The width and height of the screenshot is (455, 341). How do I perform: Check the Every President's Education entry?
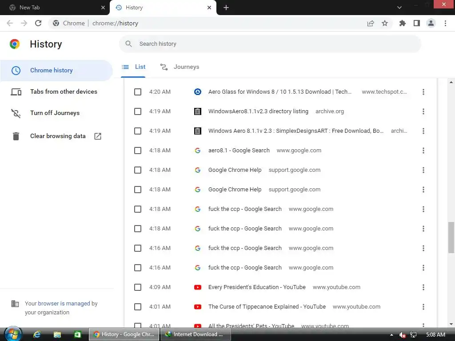(138, 287)
